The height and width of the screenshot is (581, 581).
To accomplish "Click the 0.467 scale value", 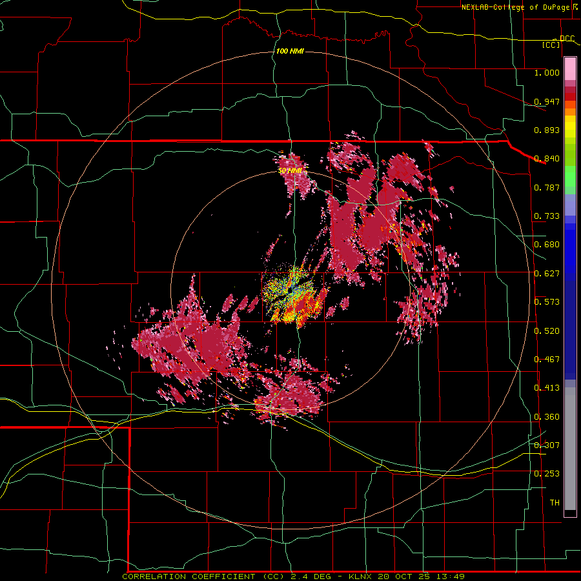I will [547, 360].
